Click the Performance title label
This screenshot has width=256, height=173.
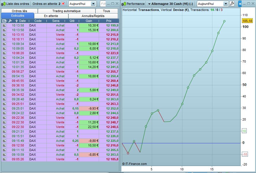point(136,4)
